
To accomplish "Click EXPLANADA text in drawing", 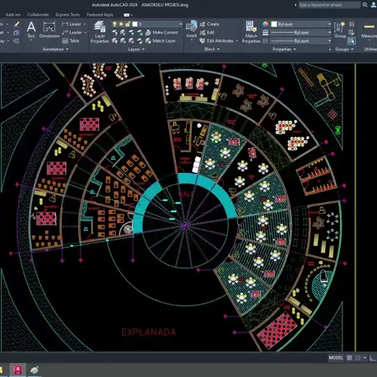I will point(148,333).
